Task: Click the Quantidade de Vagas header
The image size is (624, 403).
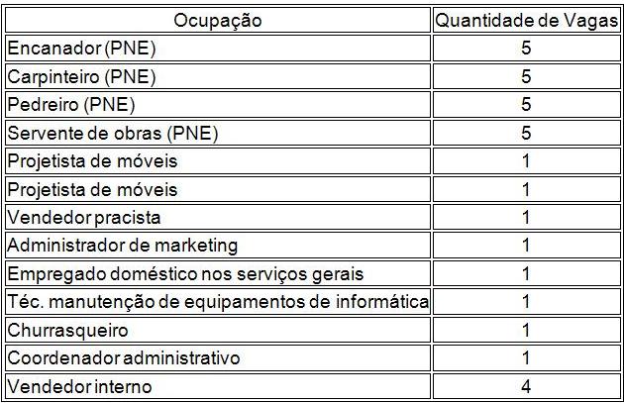Action: tap(526, 20)
